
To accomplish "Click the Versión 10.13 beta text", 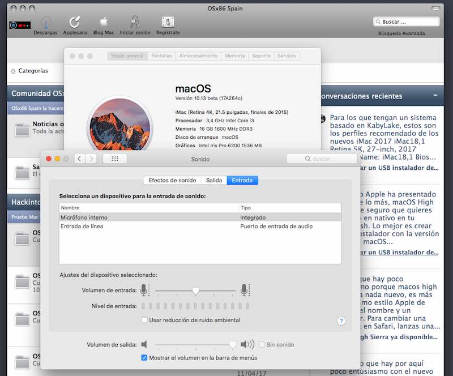I will coord(208,99).
